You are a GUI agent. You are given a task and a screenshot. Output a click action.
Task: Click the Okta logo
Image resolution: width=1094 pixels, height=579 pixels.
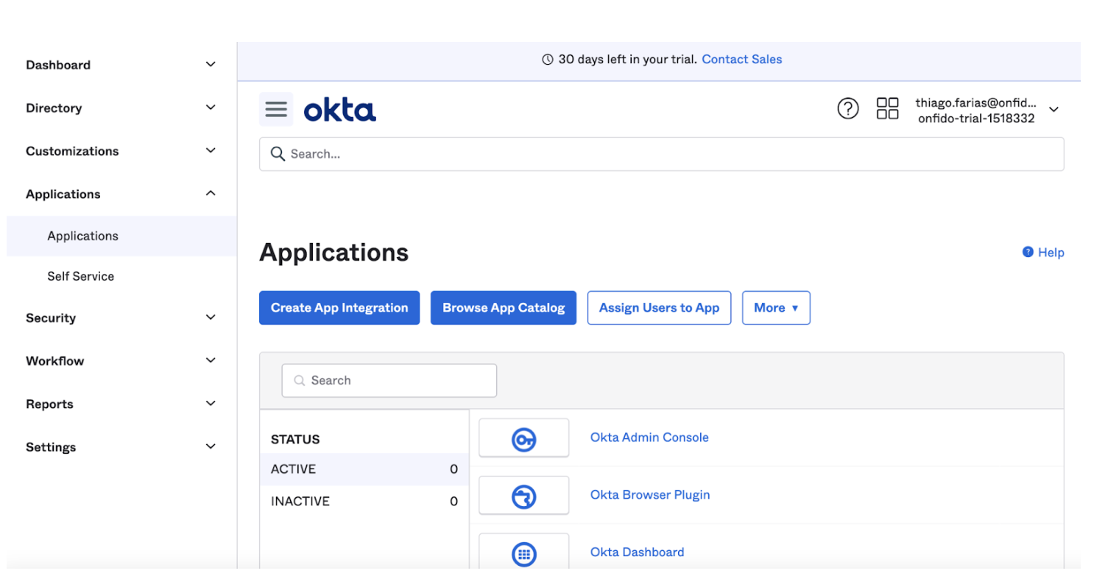click(x=339, y=110)
